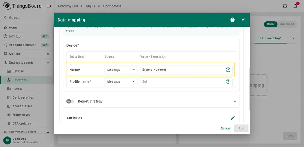Click the help icon in the Name row
This screenshot has width=304, height=147.
click(228, 70)
